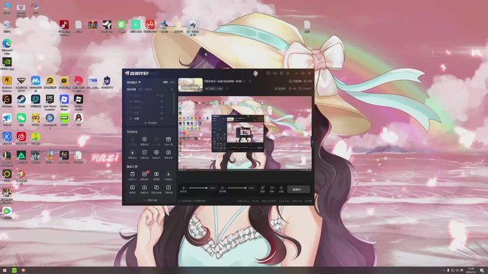The height and width of the screenshot is (274, 488).
Task: Switch to the 横屏 landscape tab
Action: pyautogui.click(x=165, y=82)
